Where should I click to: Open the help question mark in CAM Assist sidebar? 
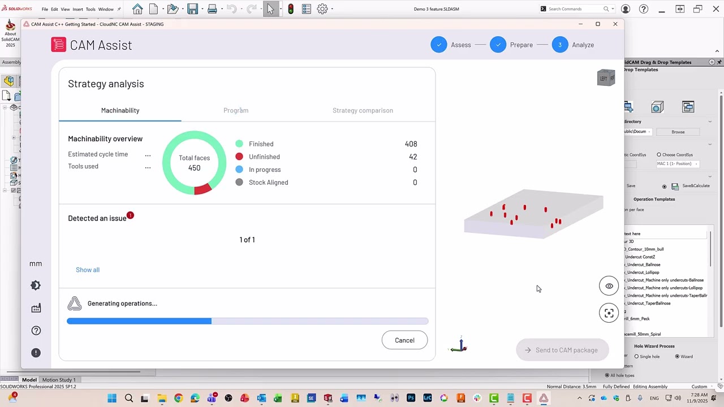(36, 331)
